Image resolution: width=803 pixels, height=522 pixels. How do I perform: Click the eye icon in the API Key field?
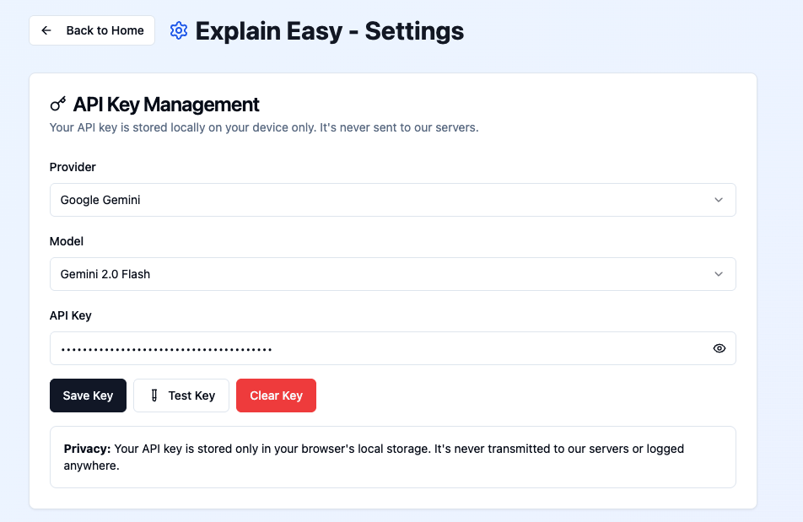pyautogui.click(x=719, y=347)
